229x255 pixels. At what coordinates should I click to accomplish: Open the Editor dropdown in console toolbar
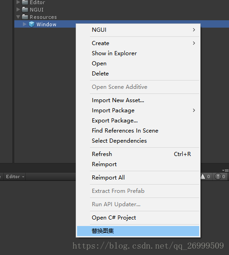click(x=15, y=177)
